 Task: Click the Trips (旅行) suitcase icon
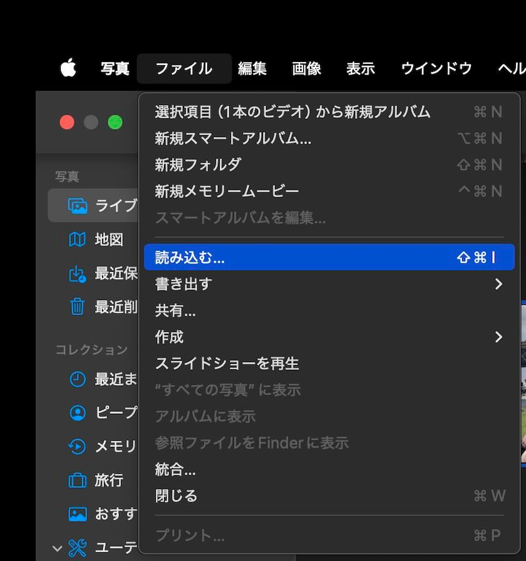pyautogui.click(x=77, y=480)
